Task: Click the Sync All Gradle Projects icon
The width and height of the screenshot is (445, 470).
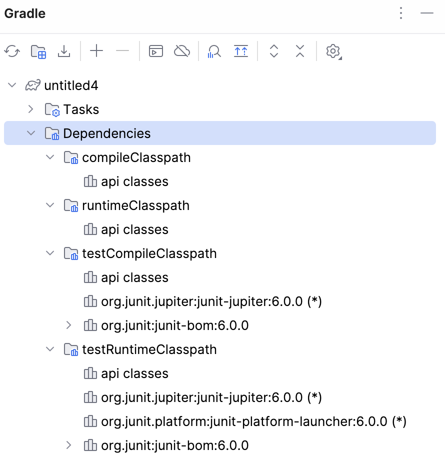Action: pos(12,51)
